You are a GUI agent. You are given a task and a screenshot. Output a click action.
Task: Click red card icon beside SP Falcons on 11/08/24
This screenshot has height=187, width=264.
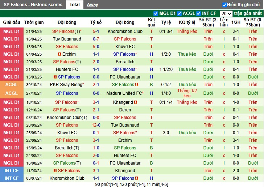point(55,171)
